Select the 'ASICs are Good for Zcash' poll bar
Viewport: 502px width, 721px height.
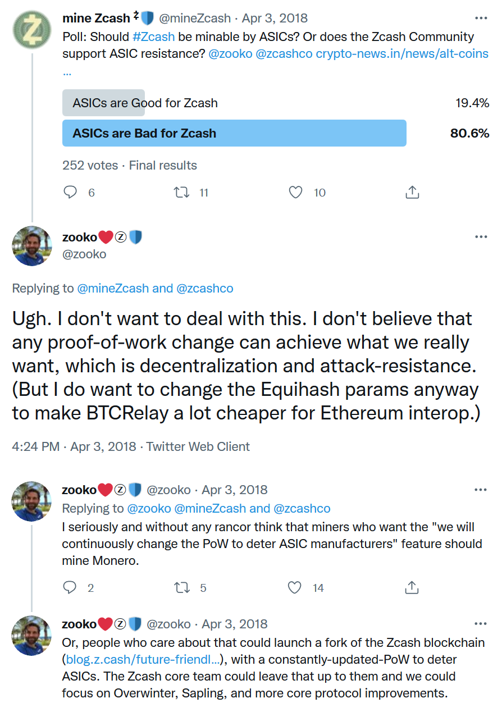(x=145, y=103)
